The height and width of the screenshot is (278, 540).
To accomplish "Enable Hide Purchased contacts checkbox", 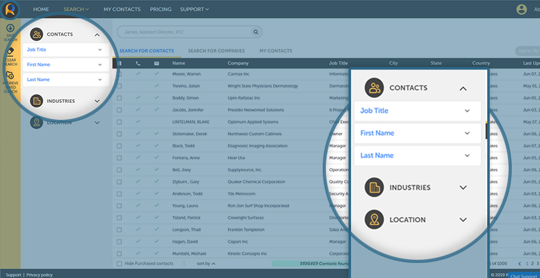I will click(x=119, y=264).
